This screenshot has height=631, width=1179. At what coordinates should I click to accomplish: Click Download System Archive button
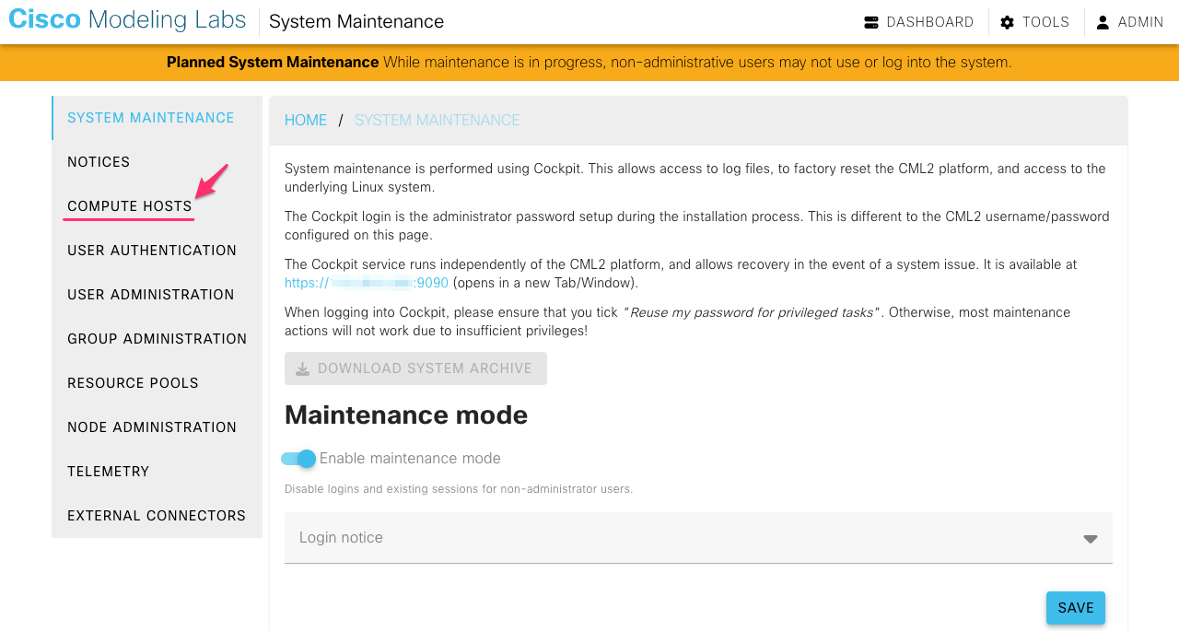pyautogui.click(x=415, y=368)
